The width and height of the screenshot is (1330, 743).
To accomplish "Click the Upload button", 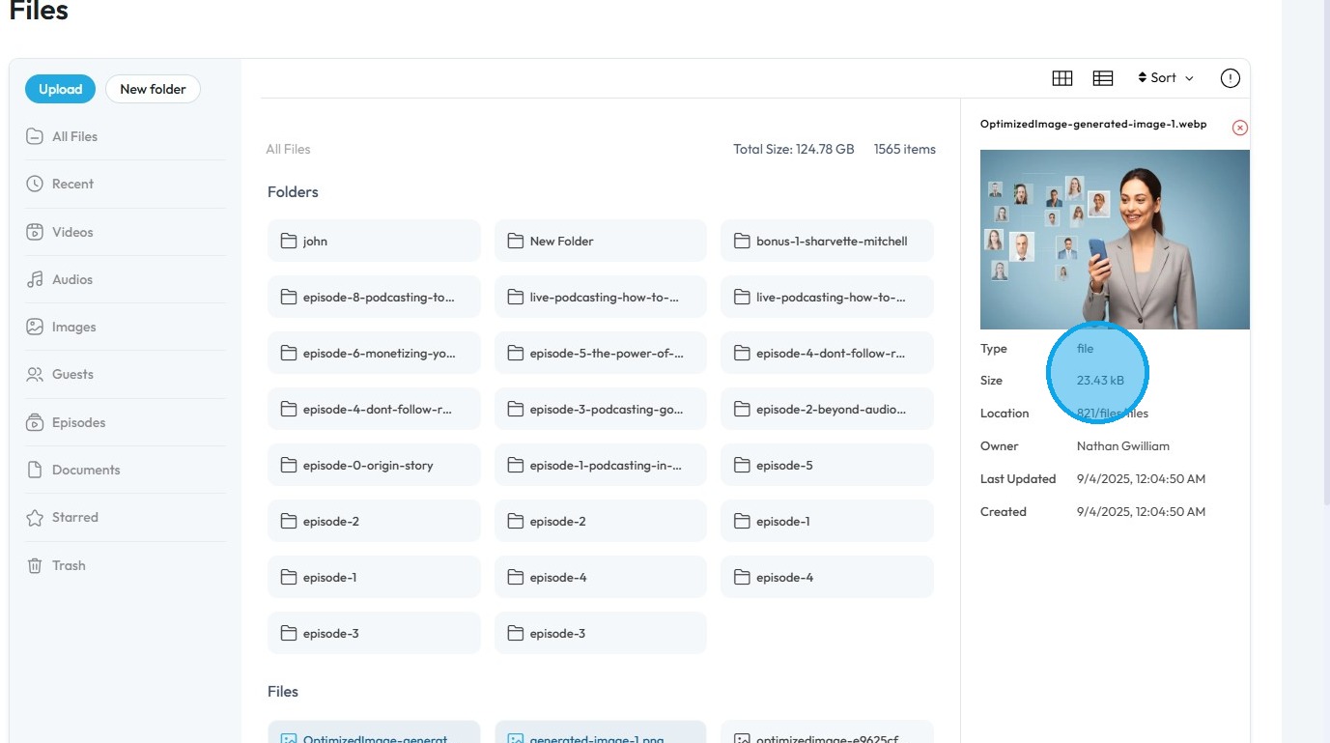I will click(x=60, y=89).
